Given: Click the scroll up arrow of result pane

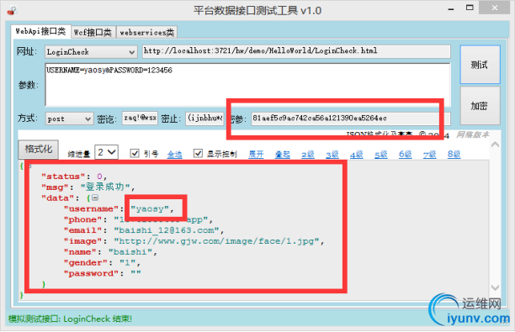Looking at the screenshot, I should pos(495,145).
